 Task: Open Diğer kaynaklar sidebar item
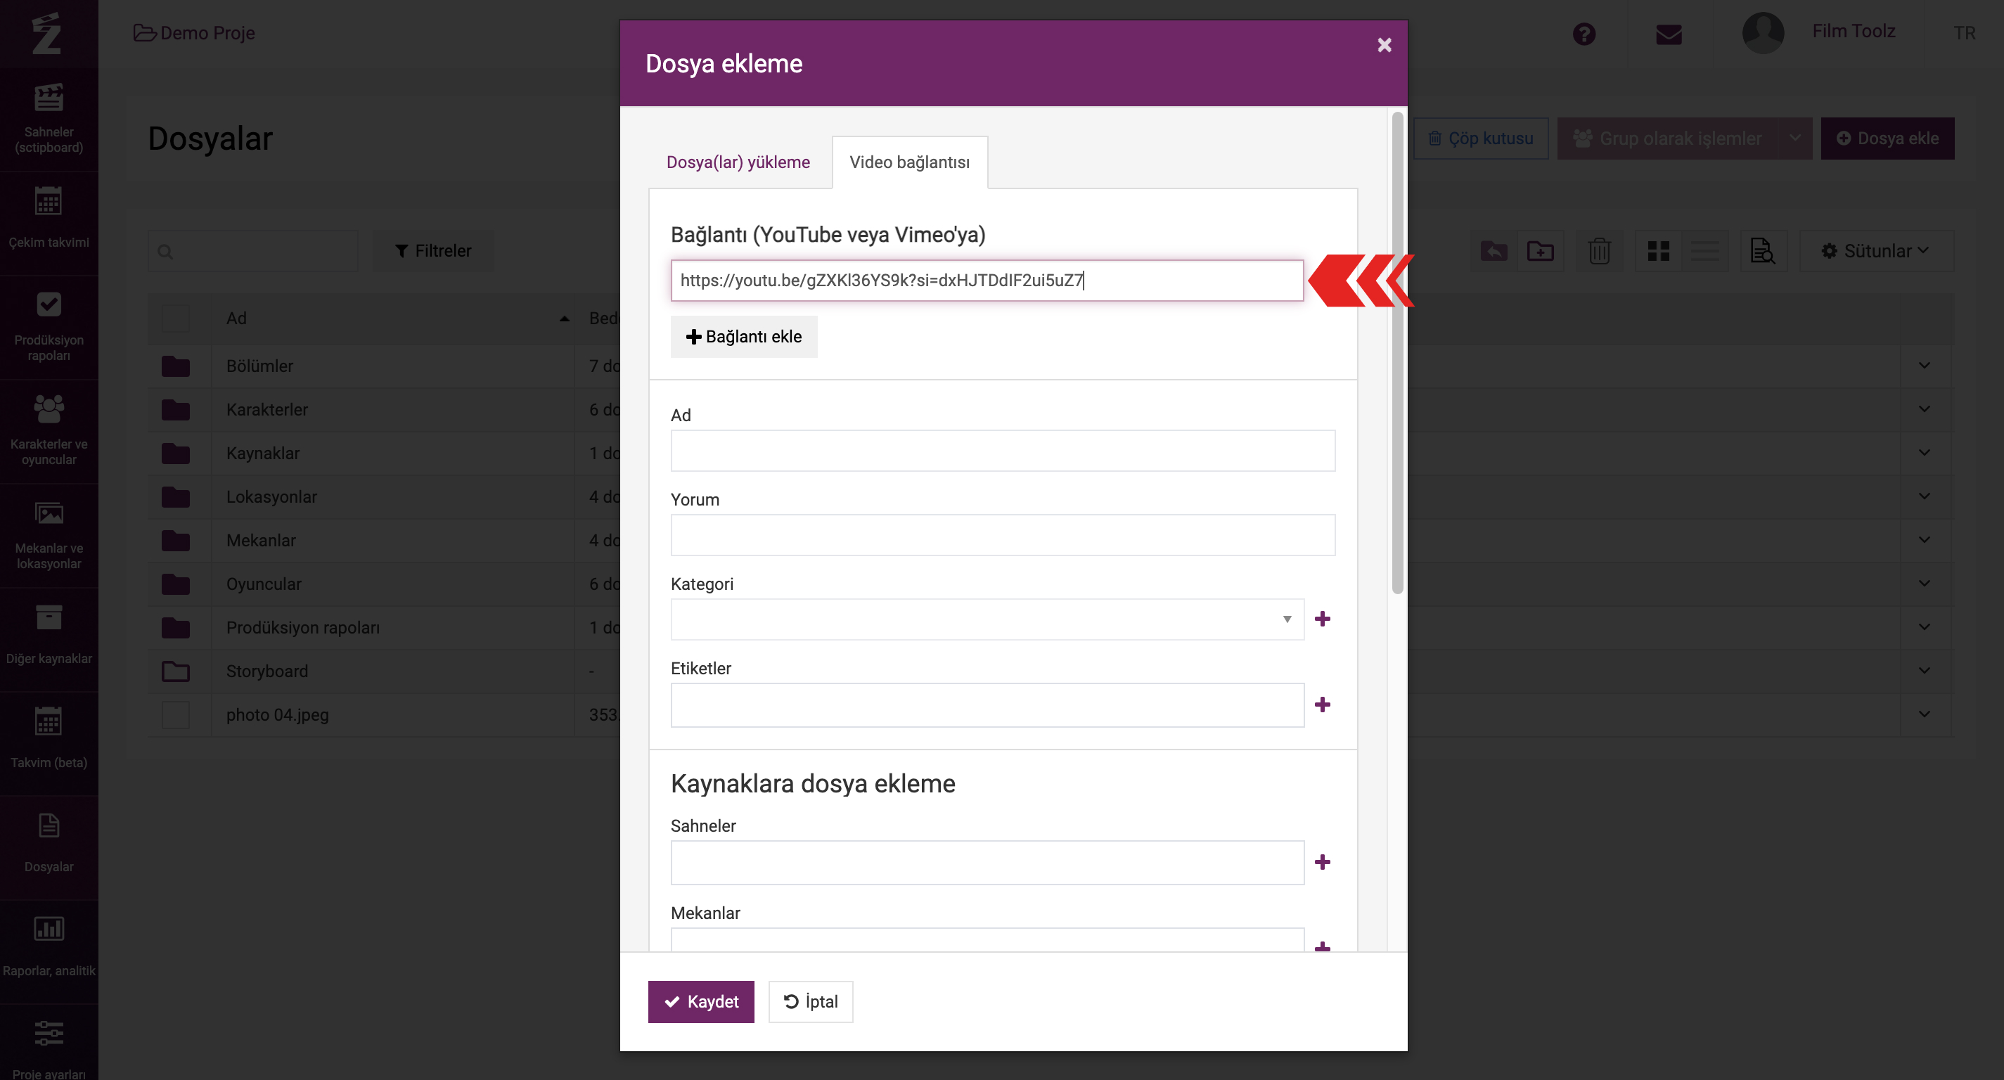pos(49,641)
